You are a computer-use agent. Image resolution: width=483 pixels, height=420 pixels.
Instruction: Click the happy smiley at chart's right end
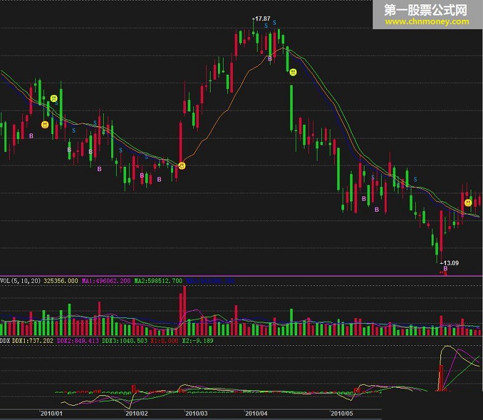click(x=468, y=203)
